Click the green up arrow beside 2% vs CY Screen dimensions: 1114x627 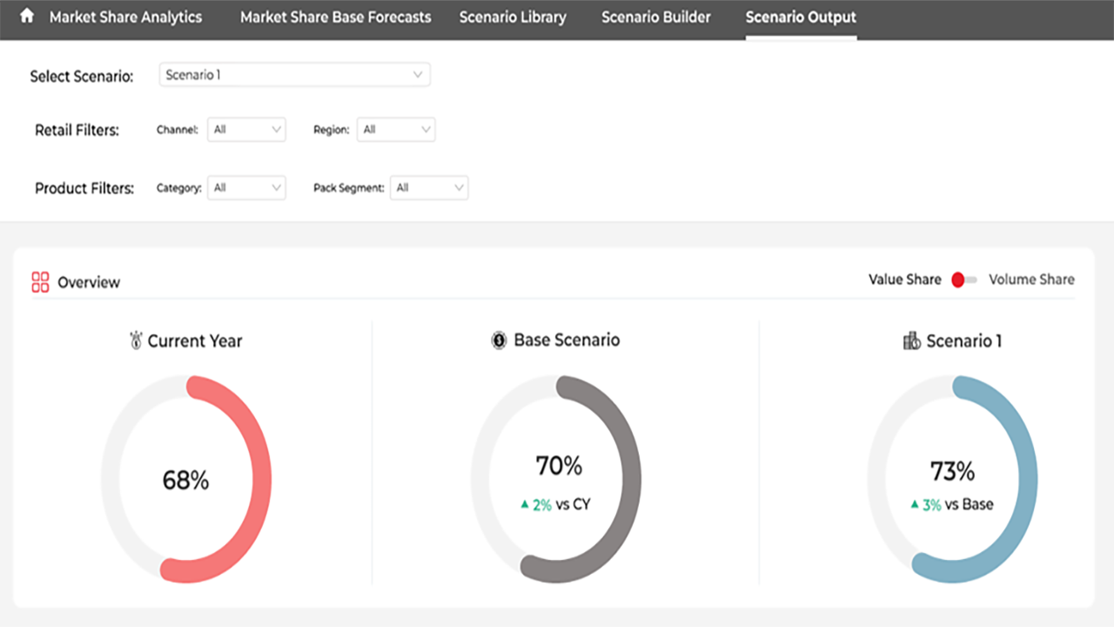coord(525,504)
